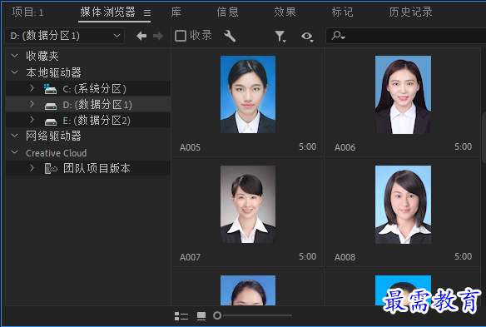Expand the C: (系统分区) drive
486x327 pixels.
point(32,88)
